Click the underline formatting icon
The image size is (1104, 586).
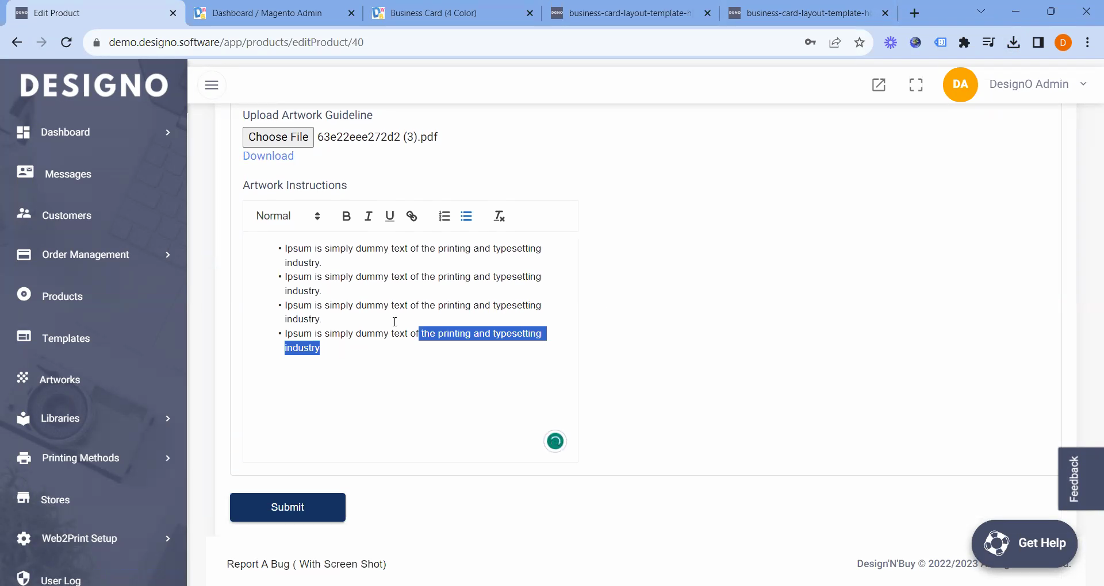[x=390, y=216]
